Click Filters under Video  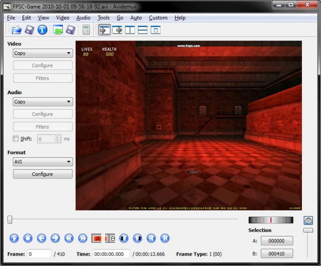pos(43,78)
